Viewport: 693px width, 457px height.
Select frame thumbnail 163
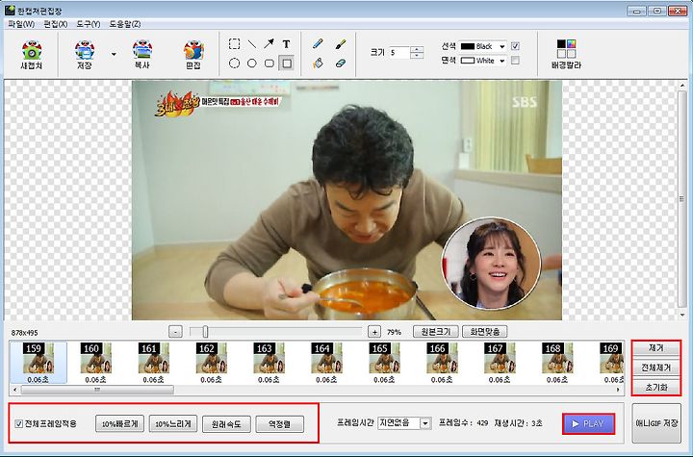pyautogui.click(x=269, y=363)
